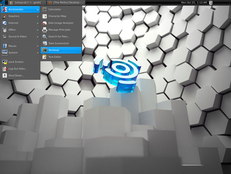Switch to setup.txt gedit window
231x174 pixels.
tap(27, 3)
